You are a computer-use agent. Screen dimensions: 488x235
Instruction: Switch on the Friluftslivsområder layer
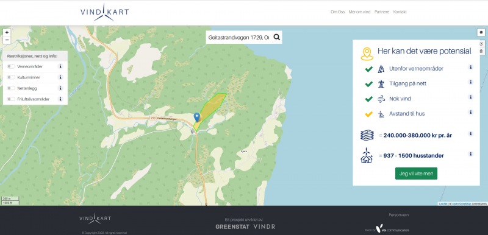[x=11, y=99]
